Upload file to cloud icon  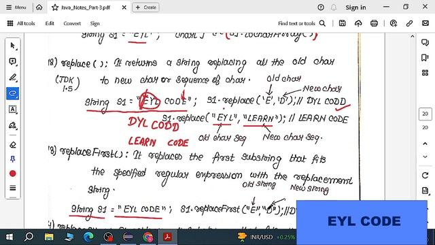coord(358,23)
